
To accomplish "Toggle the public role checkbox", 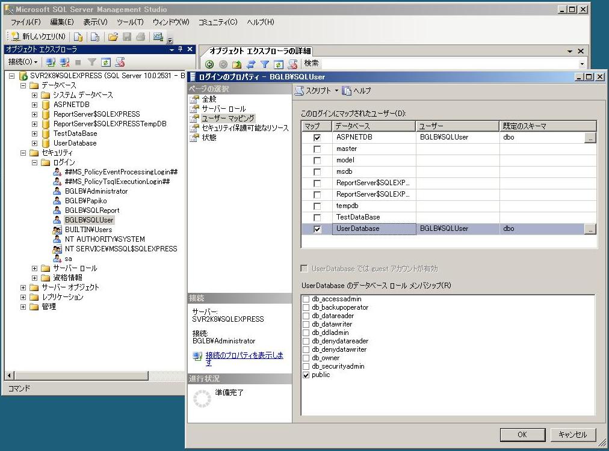I will tap(306, 375).
